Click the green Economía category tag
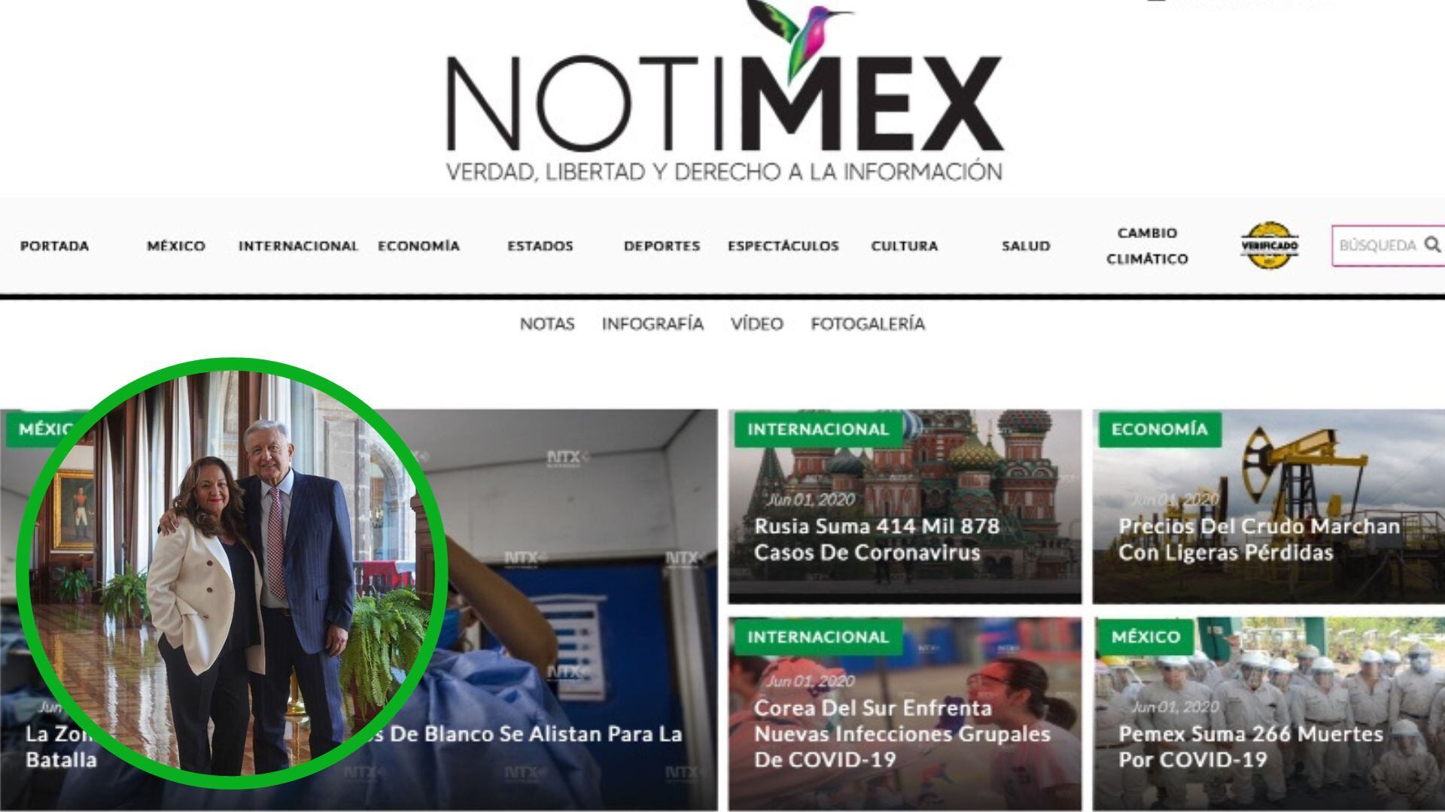The height and width of the screenshot is (812, 1445). click(1159, 429)
